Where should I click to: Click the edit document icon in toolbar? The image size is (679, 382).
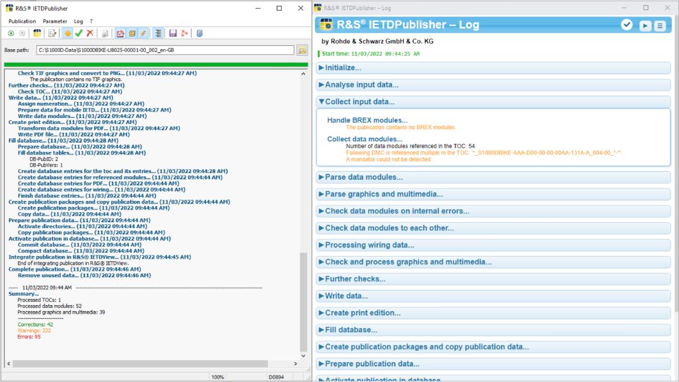click(52, 33)
